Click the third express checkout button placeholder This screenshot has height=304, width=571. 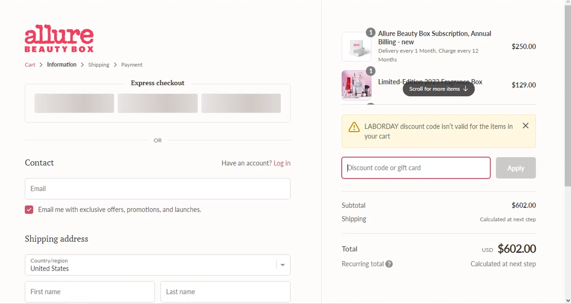point(241,103)
